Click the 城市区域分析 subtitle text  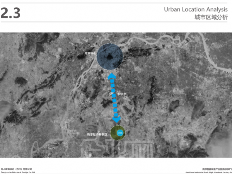(211, 17)
